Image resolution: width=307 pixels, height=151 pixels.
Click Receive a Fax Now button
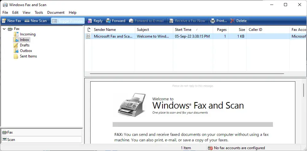187,21
